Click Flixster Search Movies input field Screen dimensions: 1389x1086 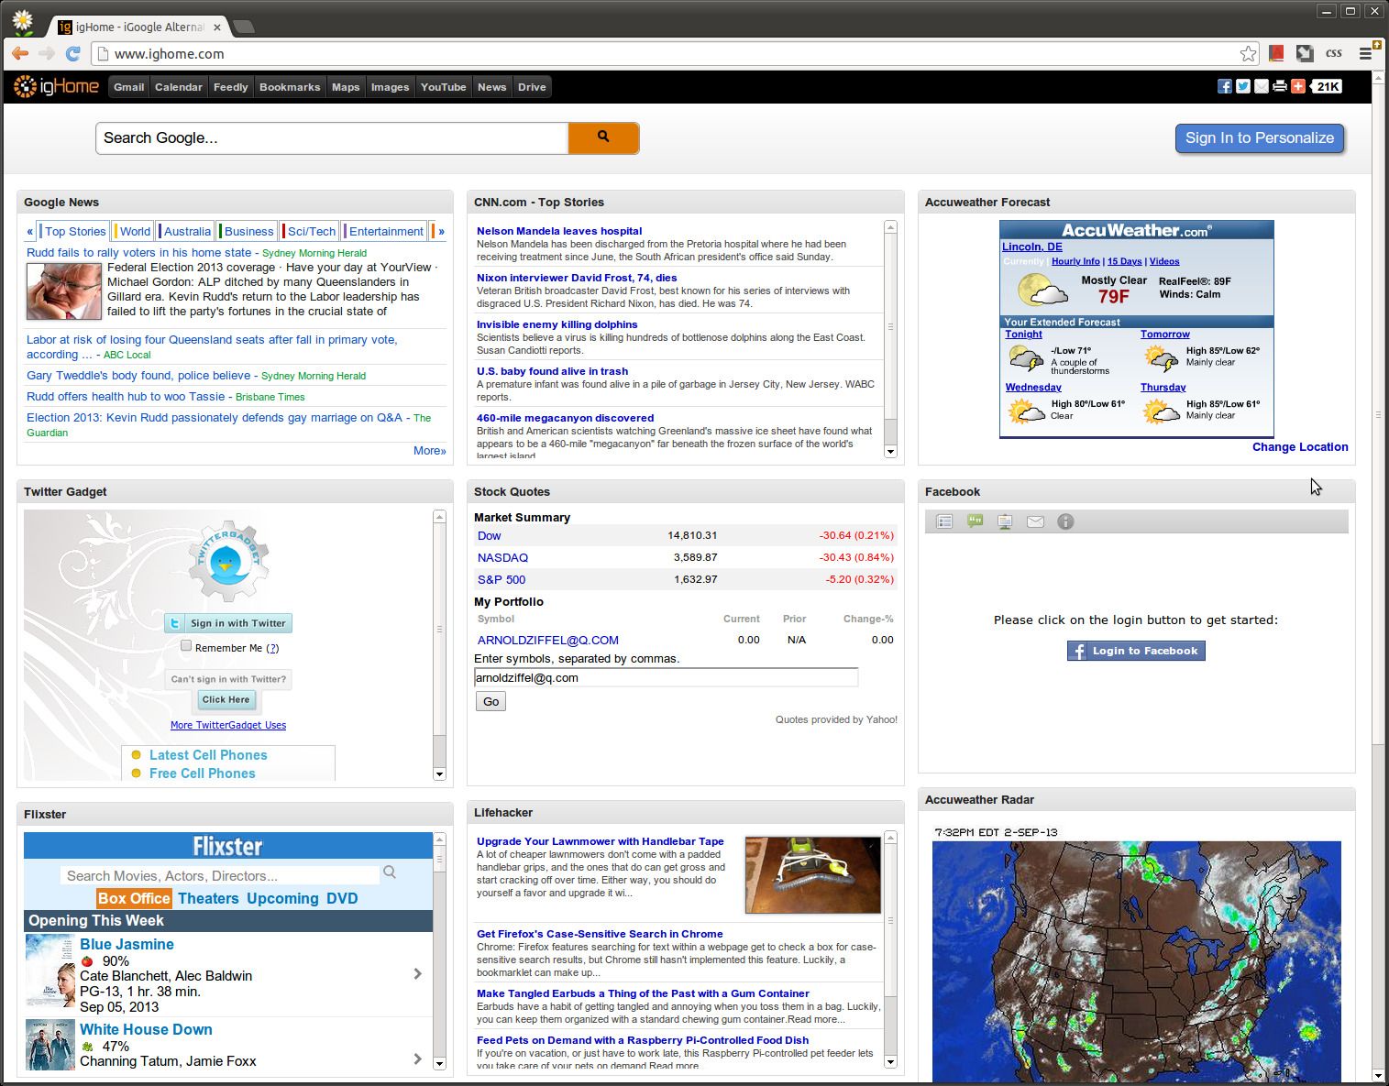click(x=220, y=875)
